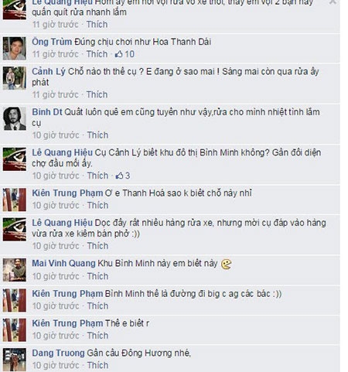This screenshot has height=372, width=348.
Task: Click Dang Truong's avatar thumbnail
Action: pos(15,360)
